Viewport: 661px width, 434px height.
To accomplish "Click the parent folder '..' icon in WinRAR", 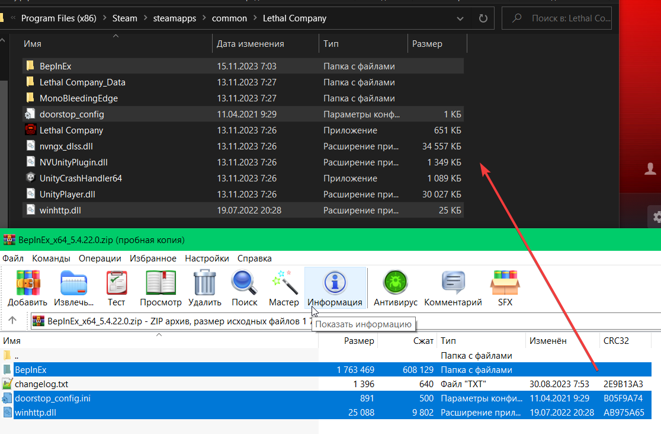I will pos(7,356).
